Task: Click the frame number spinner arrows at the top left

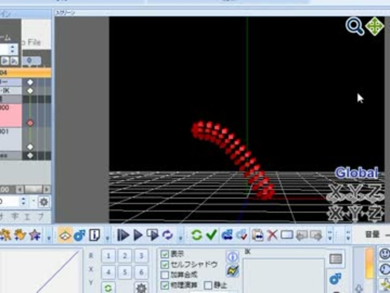Action: [x=13, y=49]
